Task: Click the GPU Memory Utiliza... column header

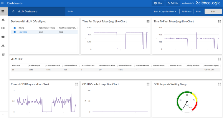Action: (x=108, y=65)
